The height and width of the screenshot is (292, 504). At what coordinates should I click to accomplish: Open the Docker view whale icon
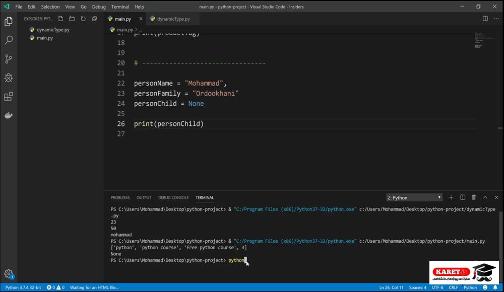[9, 115]
